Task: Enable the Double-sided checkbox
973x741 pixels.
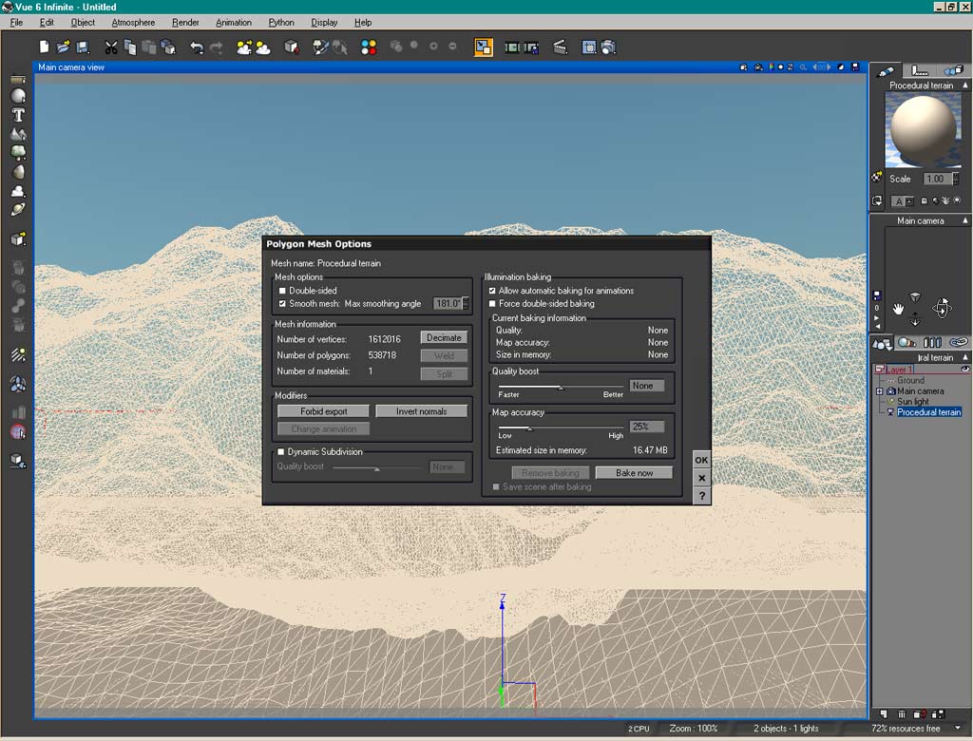Action: (x=282, y=291)
